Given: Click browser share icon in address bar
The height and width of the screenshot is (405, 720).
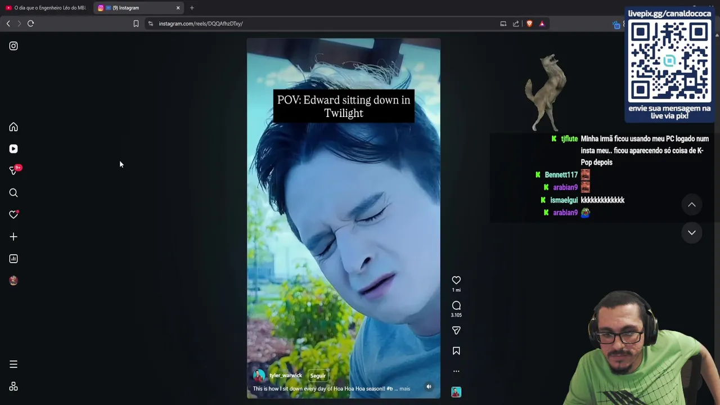Looking at the screenshot, I should point(516,24).
